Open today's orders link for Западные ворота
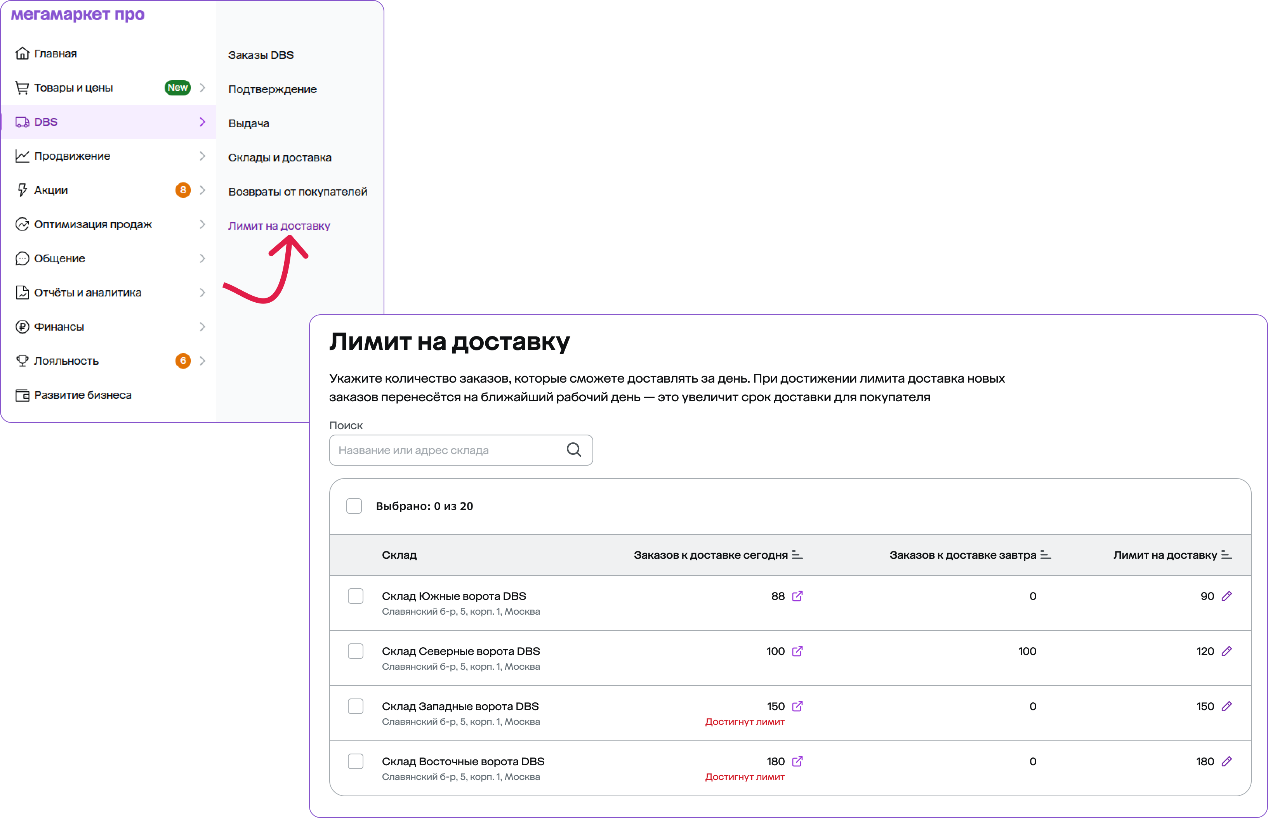 [797, 707]
